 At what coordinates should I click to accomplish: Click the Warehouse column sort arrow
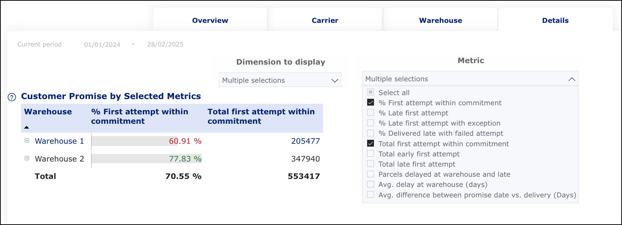pos(27,127)
